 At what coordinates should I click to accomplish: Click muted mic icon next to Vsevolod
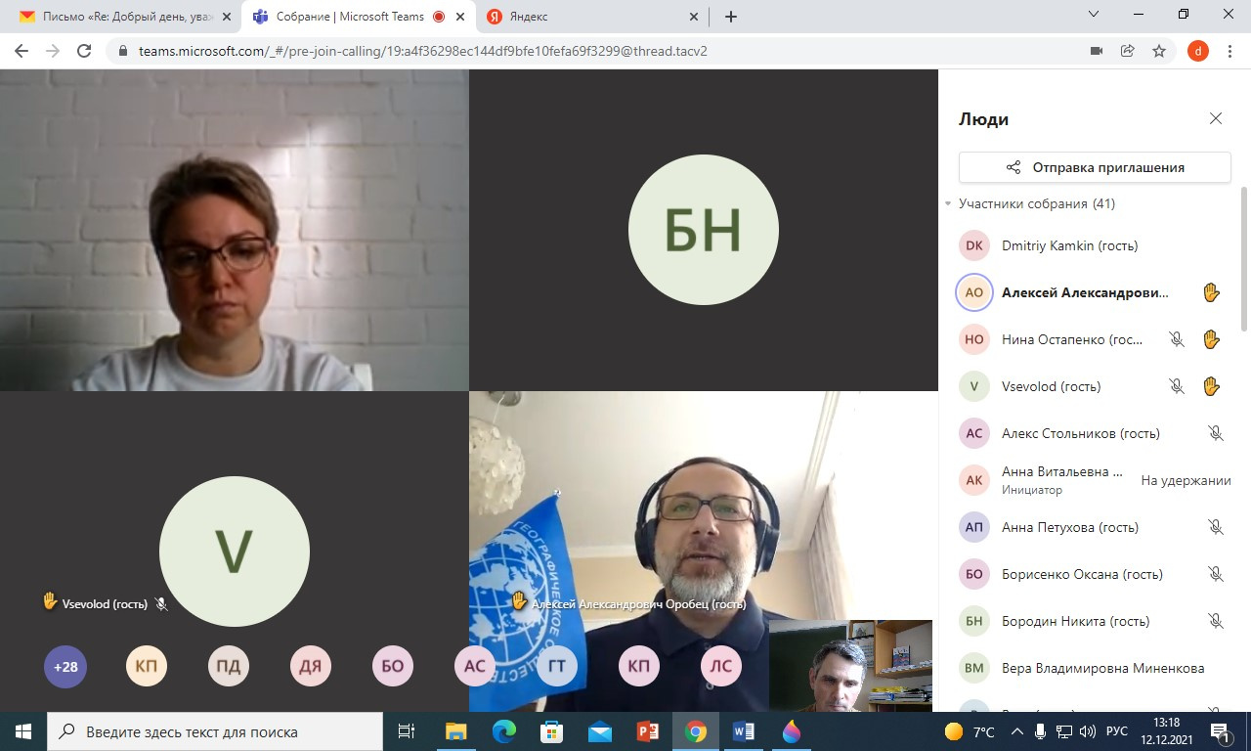[1177, 386]
